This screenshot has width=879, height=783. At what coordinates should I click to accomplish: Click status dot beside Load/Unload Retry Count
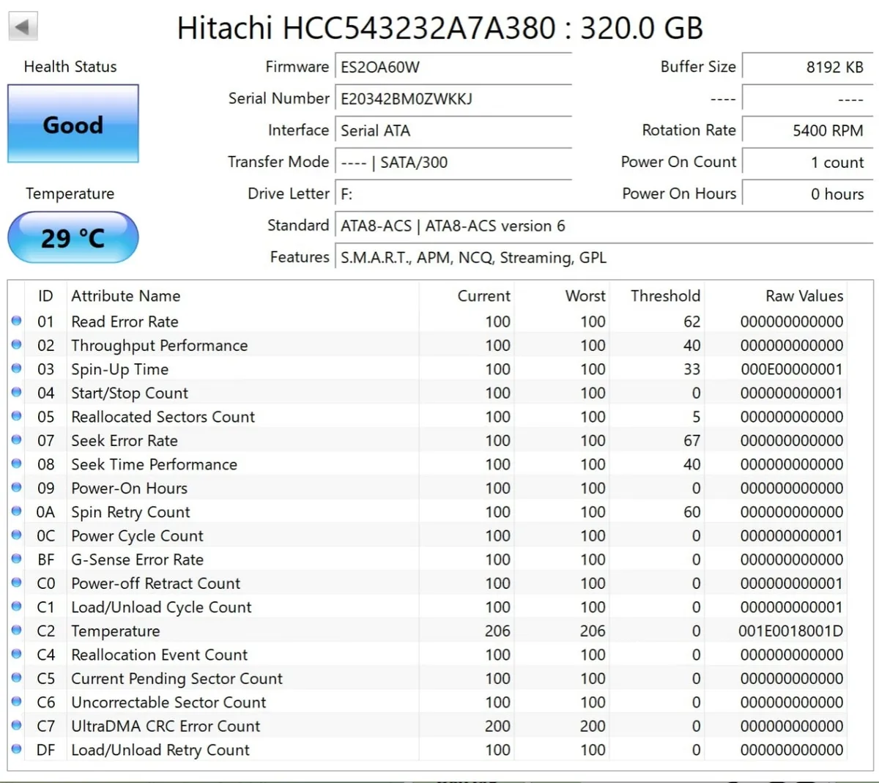tap(16, 749)
